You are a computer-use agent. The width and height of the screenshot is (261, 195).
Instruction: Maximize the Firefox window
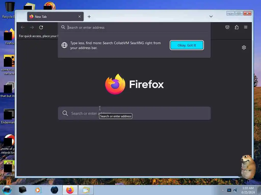(239, 13)
